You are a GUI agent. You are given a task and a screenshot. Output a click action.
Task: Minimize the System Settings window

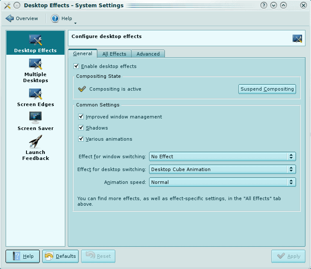pyautogui.click(x=273, y=6)
